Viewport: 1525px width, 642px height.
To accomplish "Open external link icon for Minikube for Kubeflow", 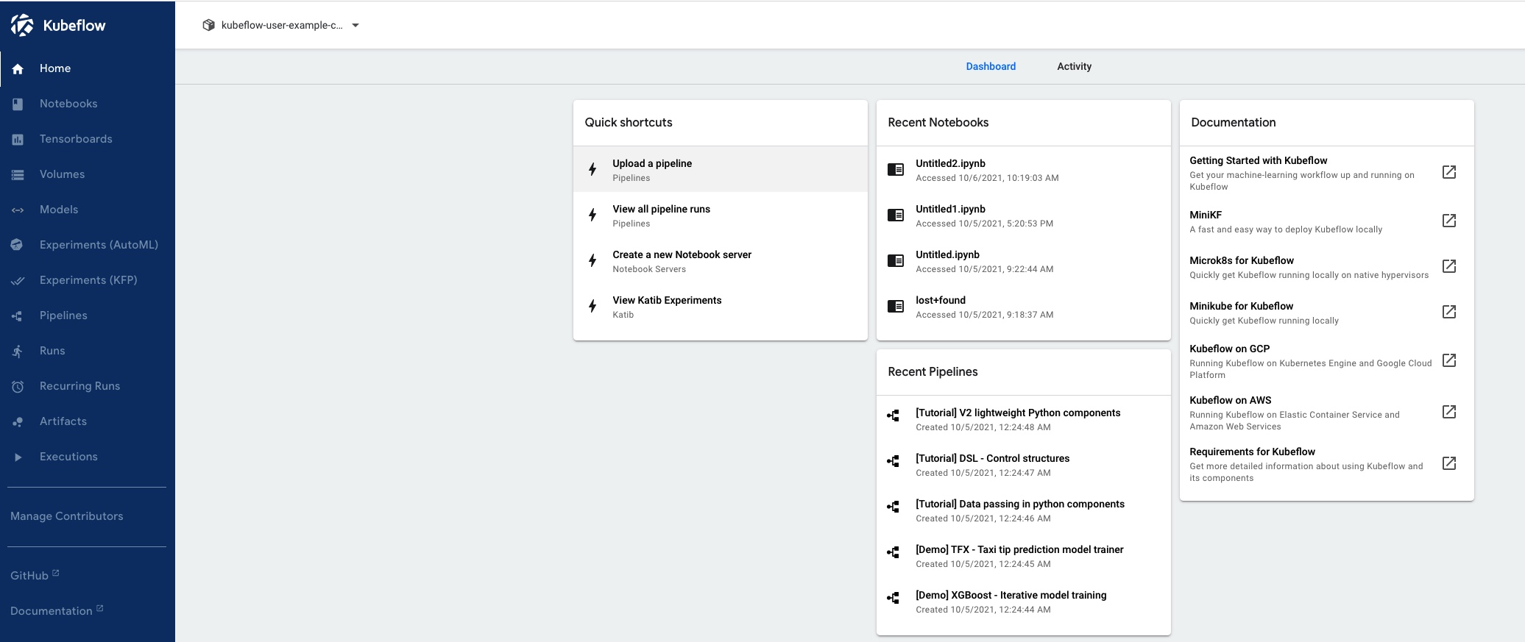I will (1449, 312).
